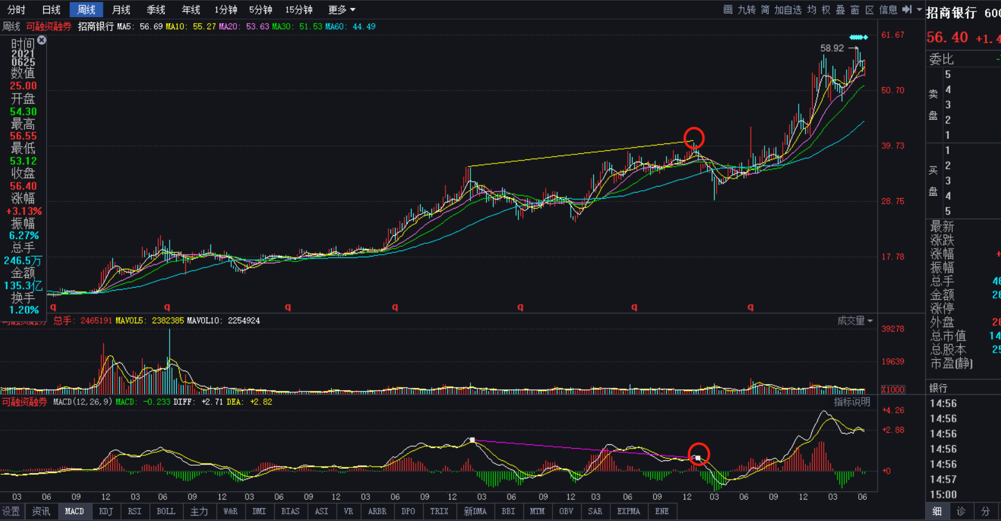Viewport: 1001px width, 521px height.
Task: Select the 细 detail tab in side panel
Action: [937, 512]
